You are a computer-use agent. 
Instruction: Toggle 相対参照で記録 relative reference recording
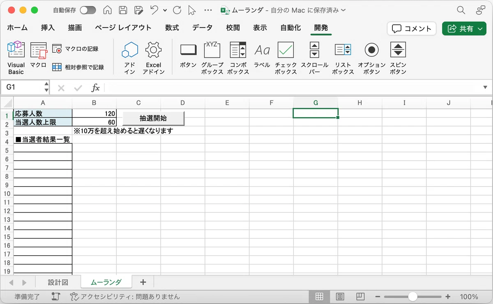pos(78,67)
